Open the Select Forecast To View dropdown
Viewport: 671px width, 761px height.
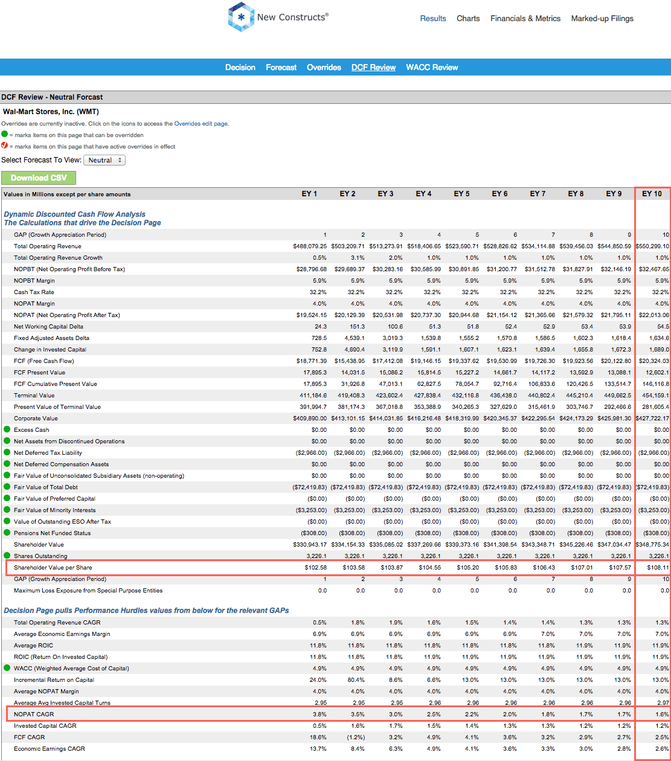click(x=104, y=160)
